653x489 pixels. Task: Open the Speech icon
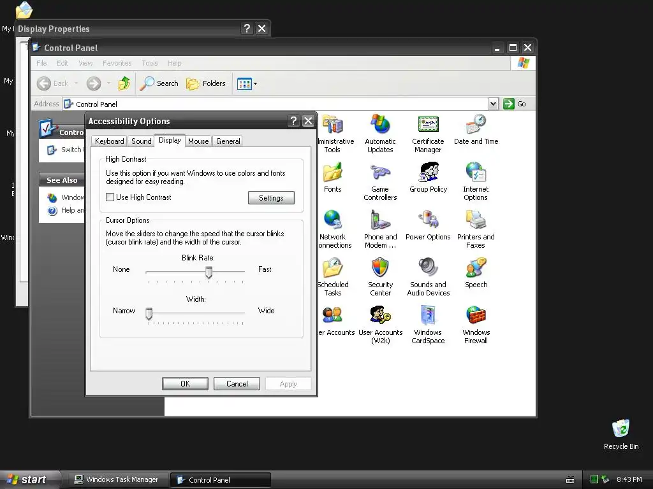pyautogui.click(x=476, y=273)
